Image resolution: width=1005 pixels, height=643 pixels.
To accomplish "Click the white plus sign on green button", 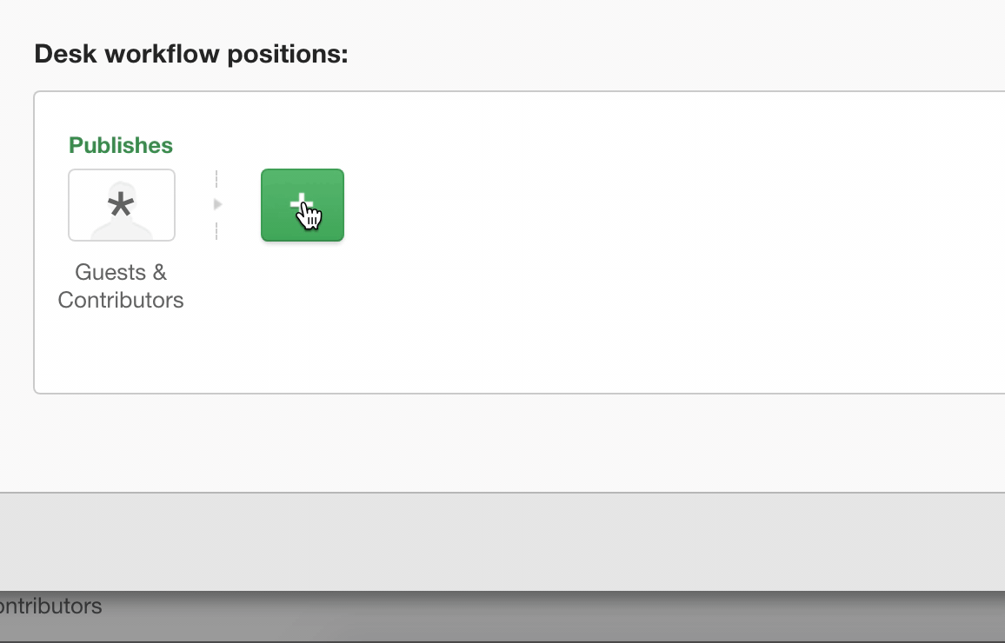I will click(x=302, y=205).
